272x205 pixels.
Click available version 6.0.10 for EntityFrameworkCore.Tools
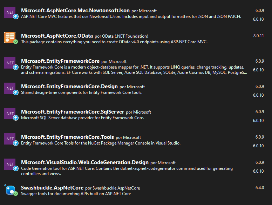[258, 146]
